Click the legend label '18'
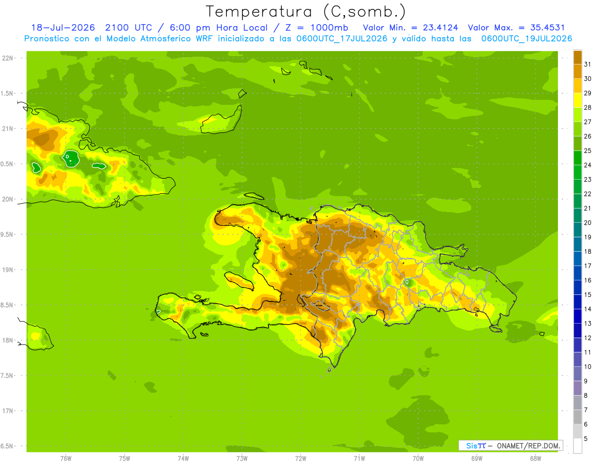 (587, 251)
